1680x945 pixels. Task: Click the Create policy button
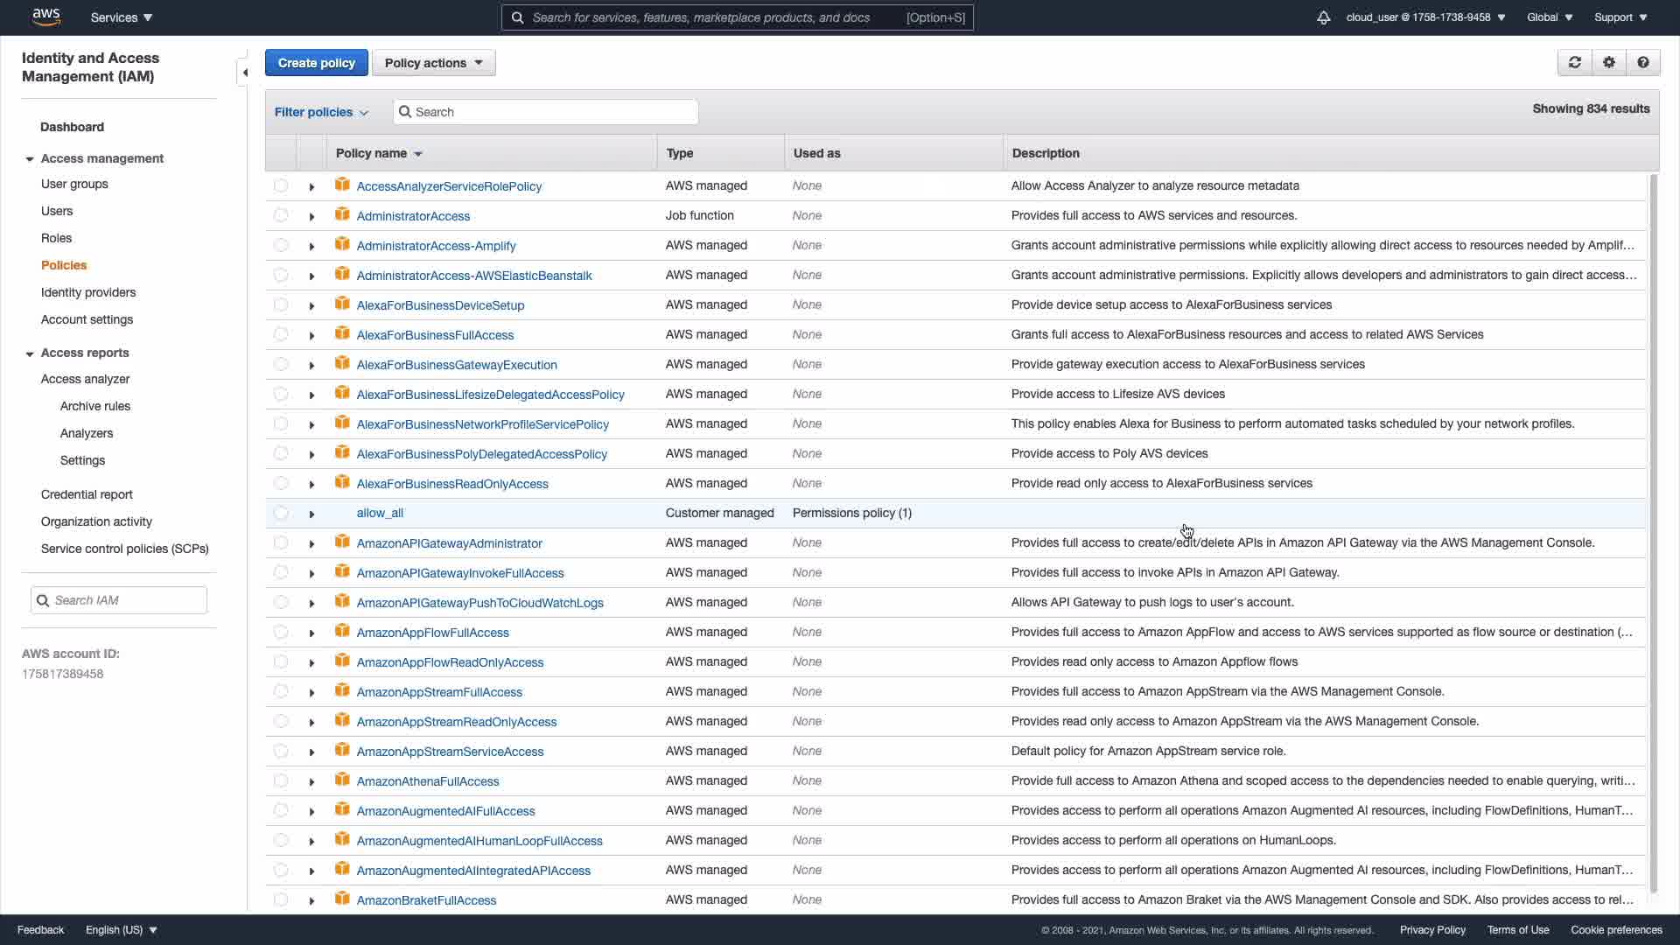coord(316,63)
